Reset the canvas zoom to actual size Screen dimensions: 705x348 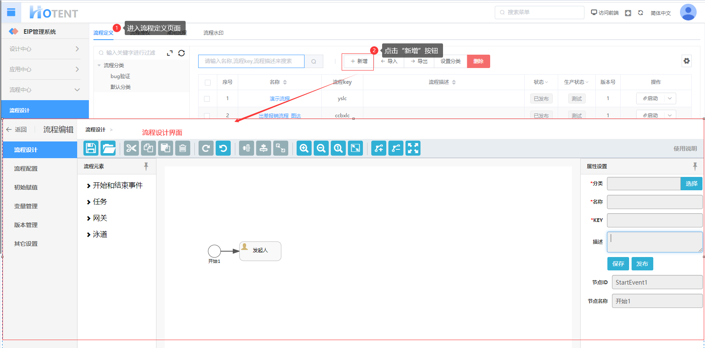(x=338, y=148)
